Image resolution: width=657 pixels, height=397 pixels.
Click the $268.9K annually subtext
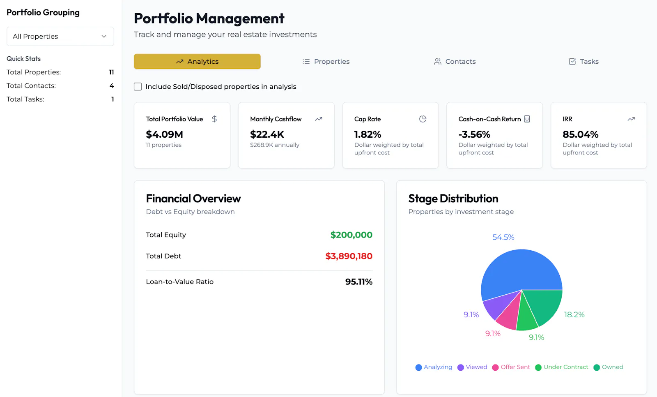275,145
